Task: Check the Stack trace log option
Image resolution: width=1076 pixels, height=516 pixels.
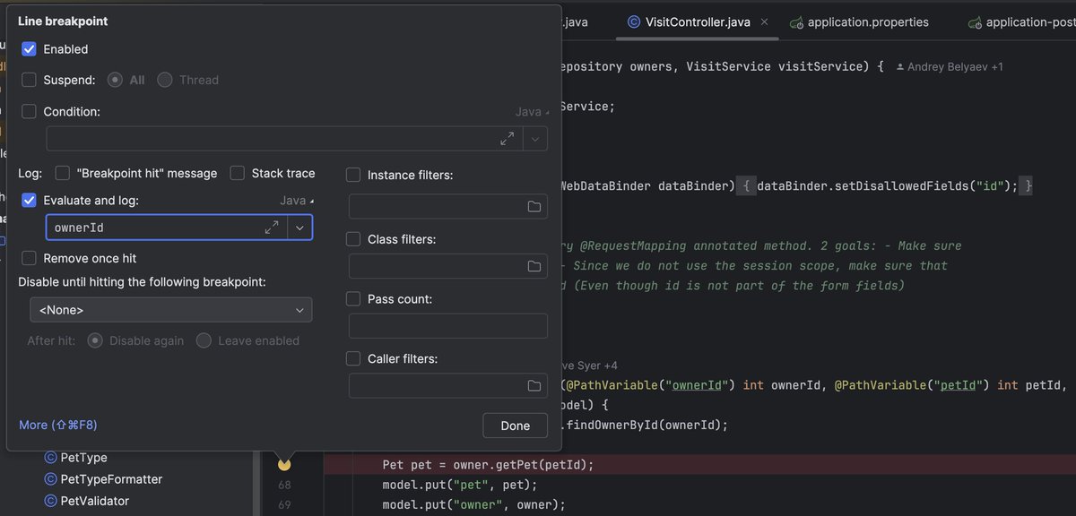Action: (237, 173)
